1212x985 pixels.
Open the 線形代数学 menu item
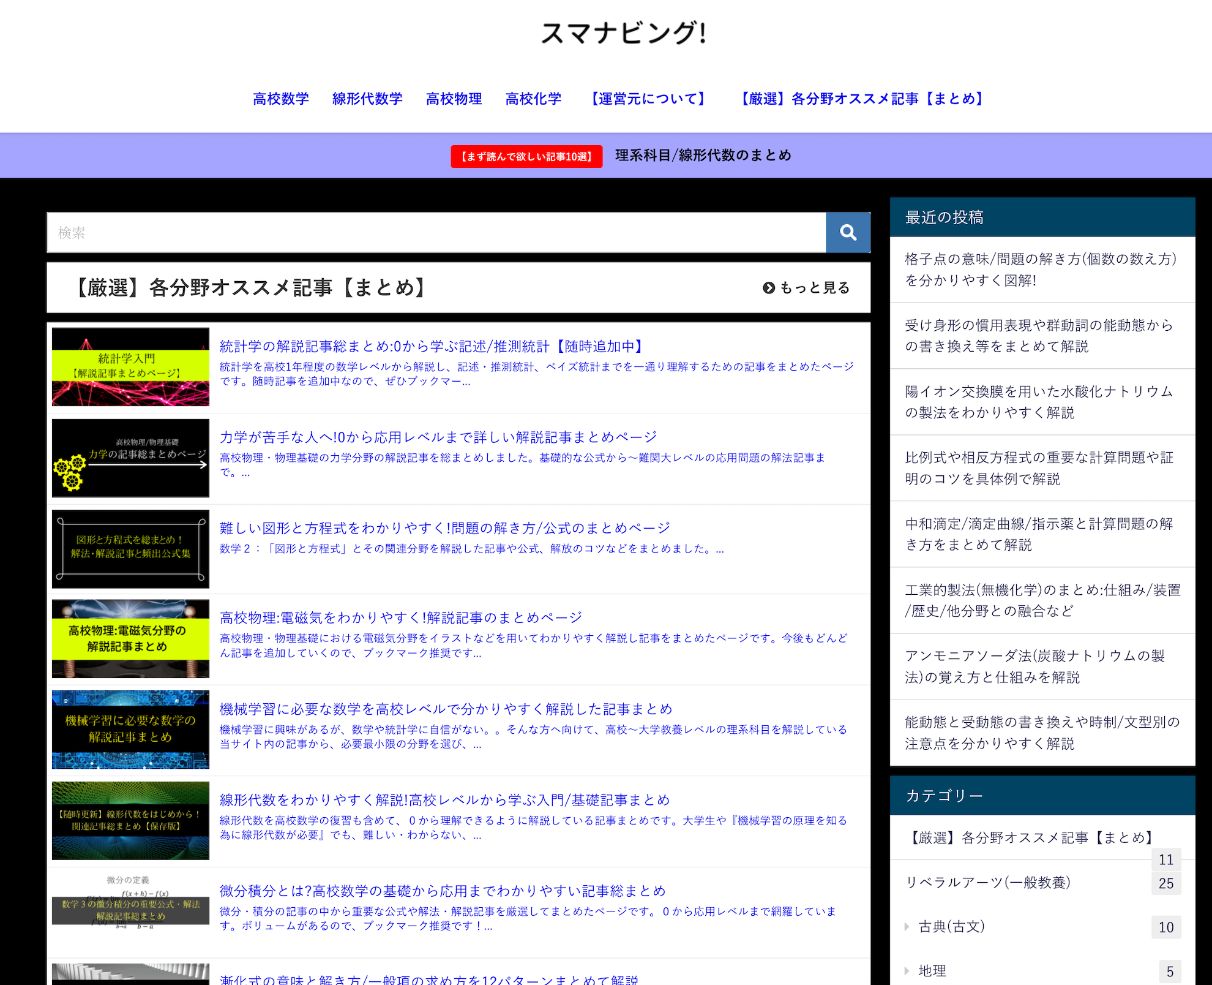click(367, 99)
